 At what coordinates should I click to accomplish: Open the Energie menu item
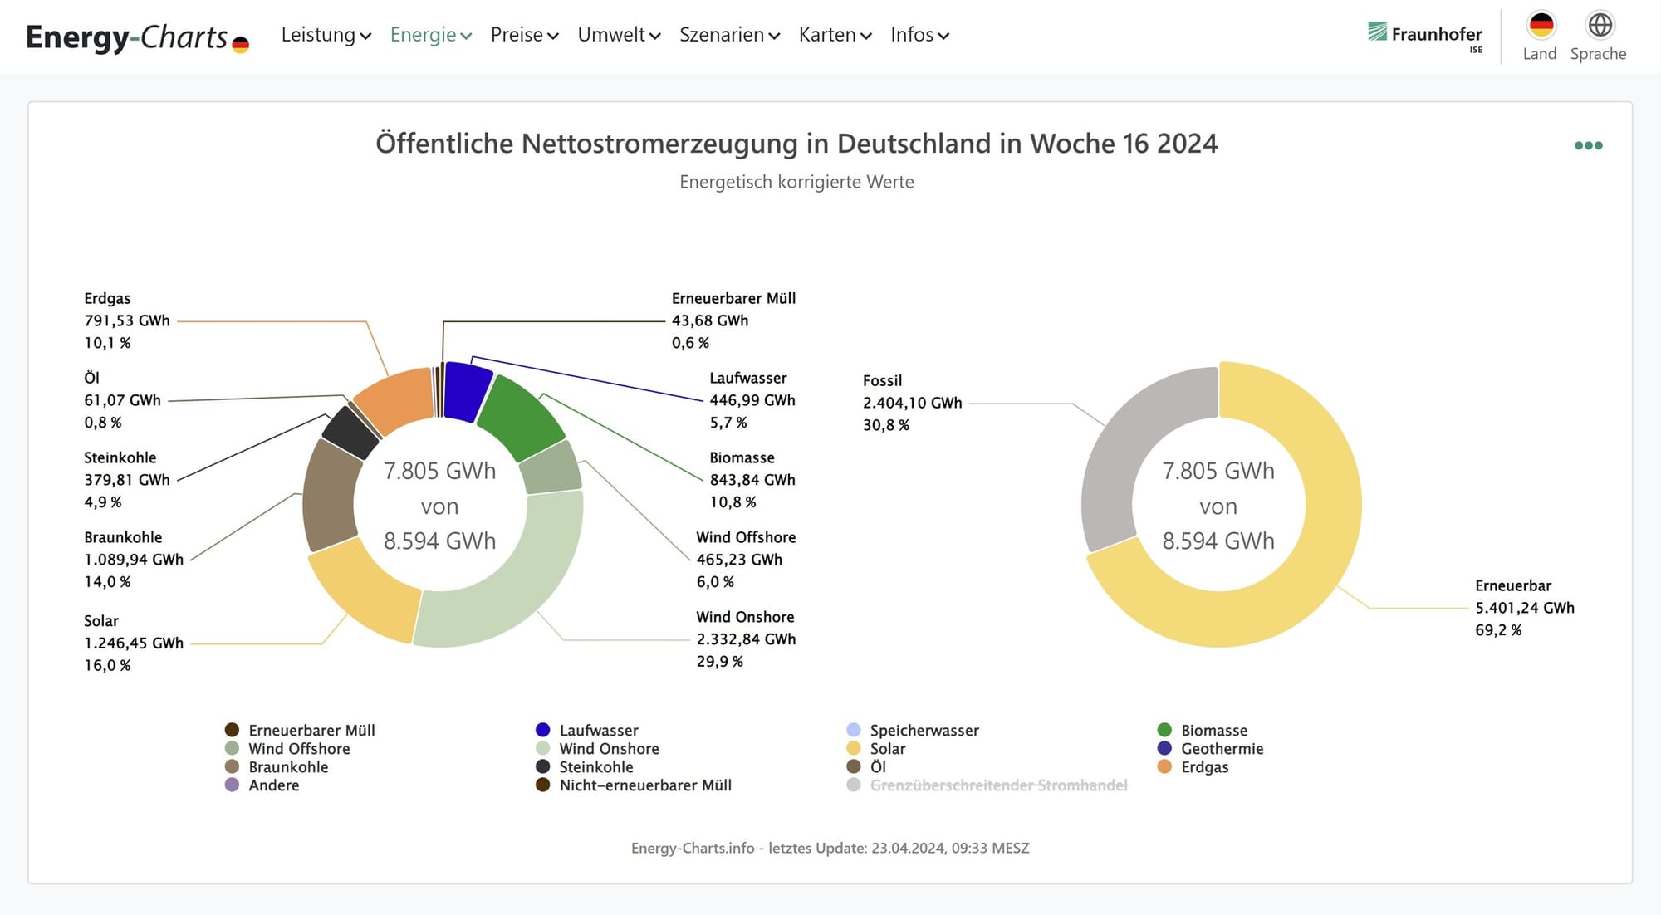[430, 35]
